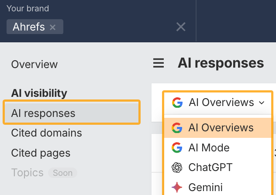Remove the Ahrefs brand tag
The image size is (276, 195).
pos(53,27)
